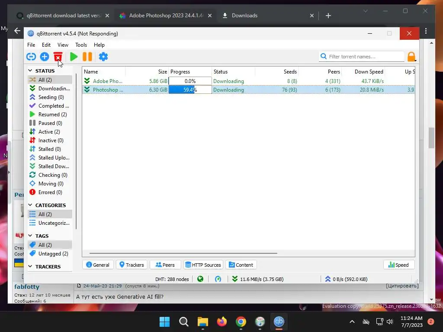
Task: Click the upload speed 0 B/s status
Action: tap(346, 279)
